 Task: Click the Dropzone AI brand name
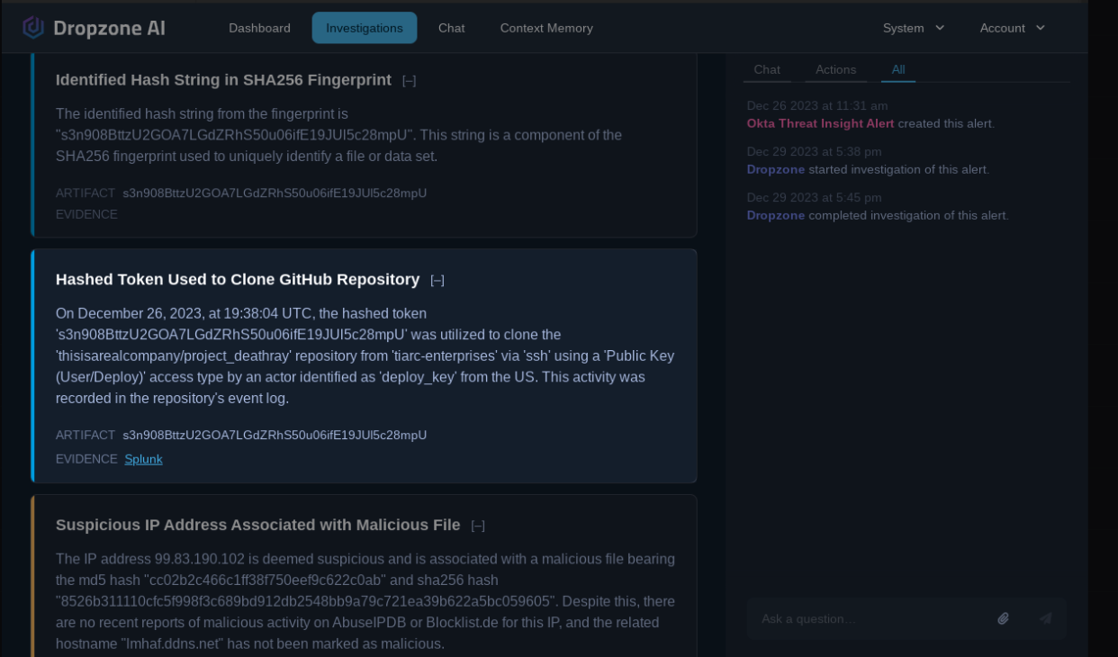(109, 28)
